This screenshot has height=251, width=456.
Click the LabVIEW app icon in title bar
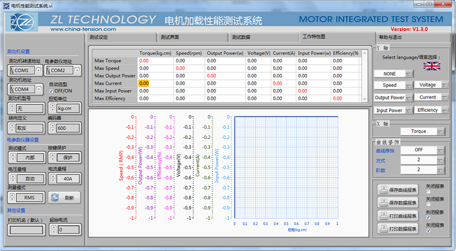[x=6, y=4]
